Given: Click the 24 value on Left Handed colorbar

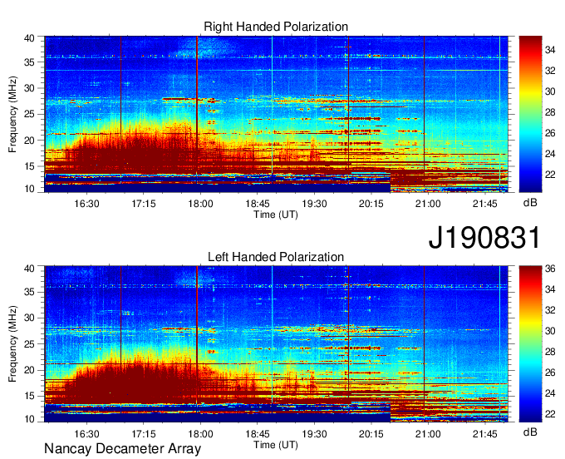Looking at the screenshot, I should point(550,393).
